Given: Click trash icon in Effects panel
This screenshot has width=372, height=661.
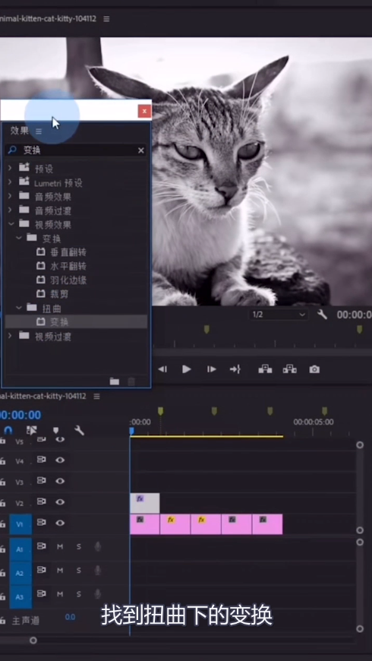Looking at the screenshot, I should 131,381.
